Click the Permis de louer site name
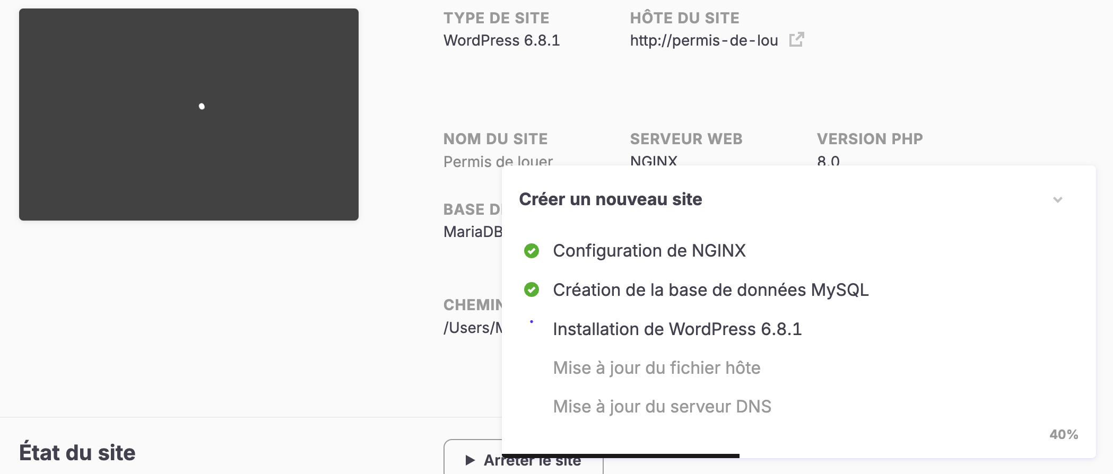The image size is (1113, 474). click(x=498, y=161)
